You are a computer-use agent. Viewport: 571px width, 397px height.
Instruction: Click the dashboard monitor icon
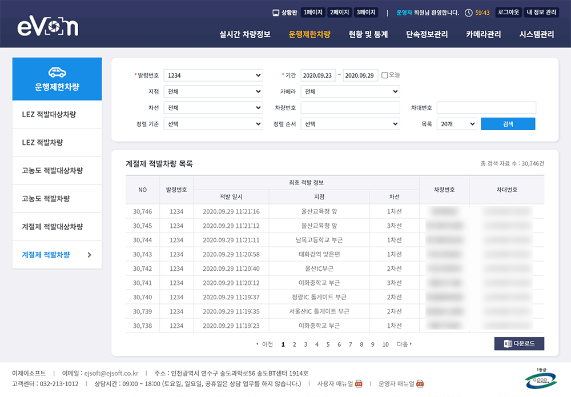[276, 13]
